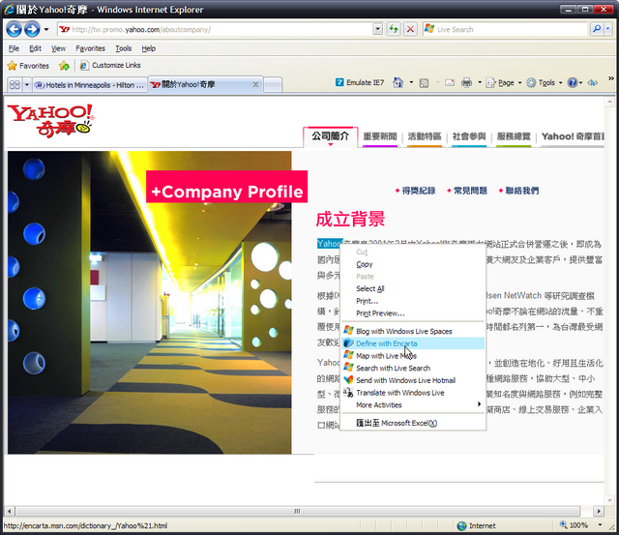Click the Quick Tabs grid icon

(15, 84)
